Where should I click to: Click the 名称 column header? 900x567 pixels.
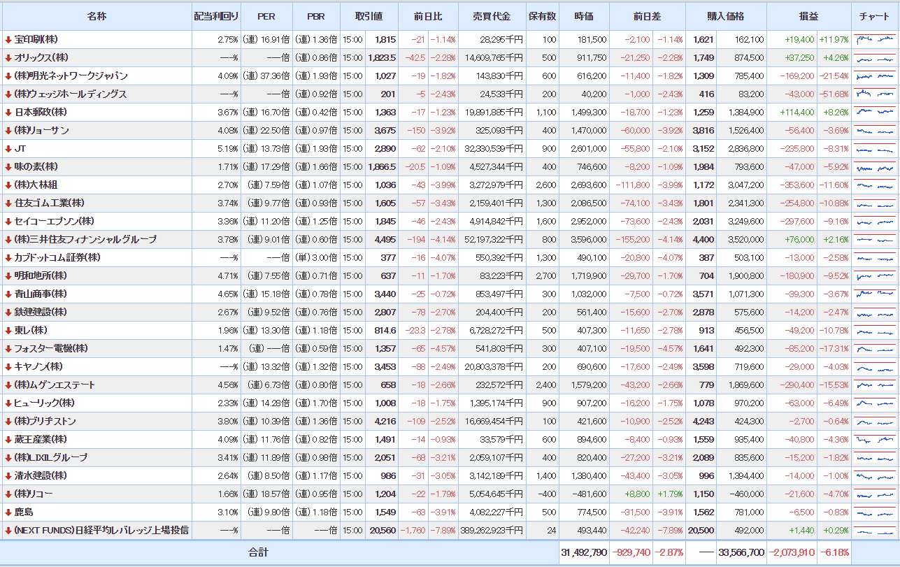click(x=97, y=16)
